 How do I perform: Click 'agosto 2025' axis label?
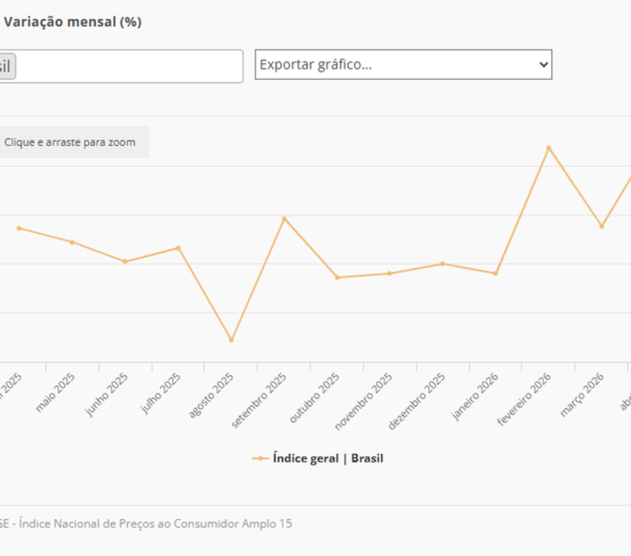click(211, 396)
